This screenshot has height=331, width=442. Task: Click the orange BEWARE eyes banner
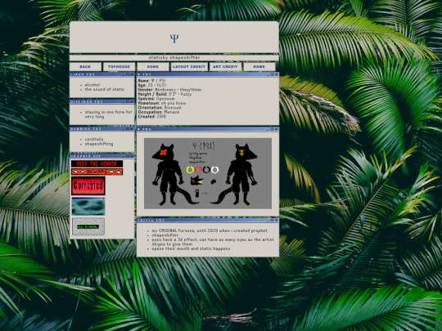click(97, 172)
